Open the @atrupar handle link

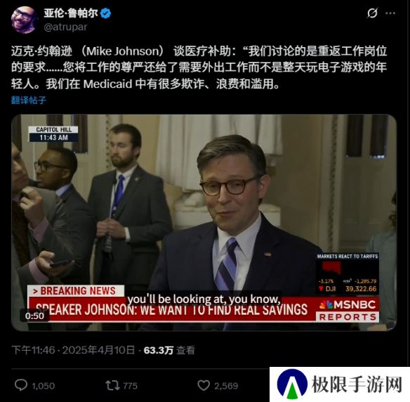point(65,27)
